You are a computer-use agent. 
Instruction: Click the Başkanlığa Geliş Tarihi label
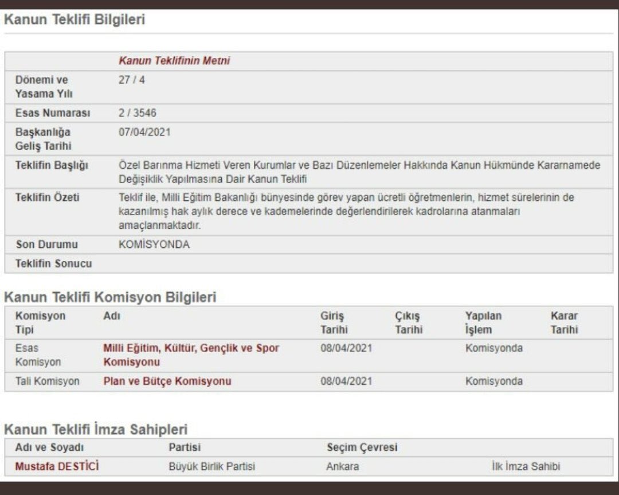pos(44,139)
